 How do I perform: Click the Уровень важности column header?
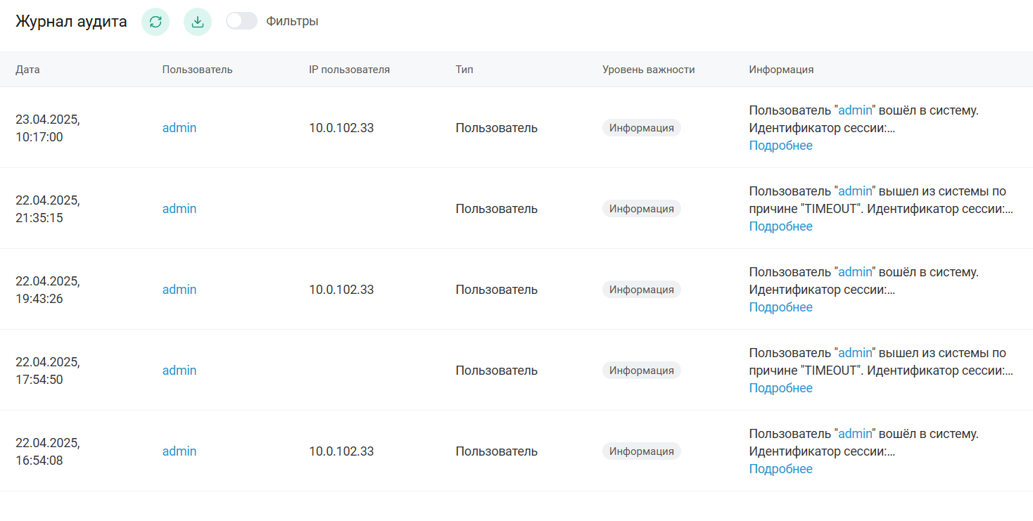(648, 70)
